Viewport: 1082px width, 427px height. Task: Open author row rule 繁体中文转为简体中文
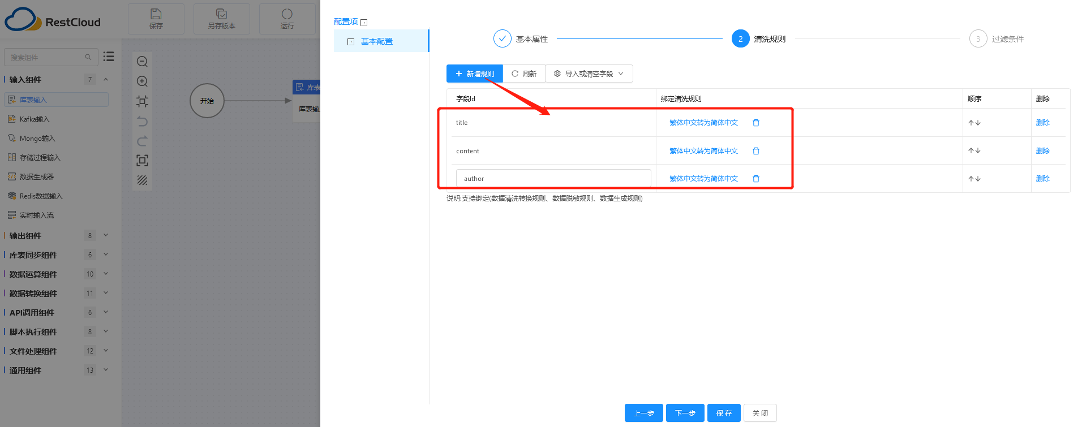click(x=703, y=179)
